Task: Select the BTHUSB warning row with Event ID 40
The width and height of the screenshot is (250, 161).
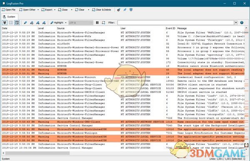Action: [123, 70]
